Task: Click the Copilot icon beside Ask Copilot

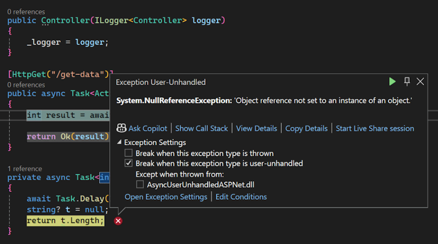Action: 121,128
